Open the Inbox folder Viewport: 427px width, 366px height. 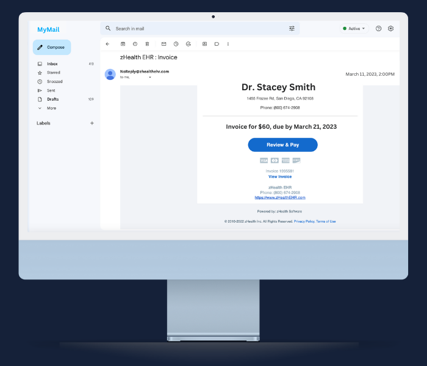tap(52, 63)
